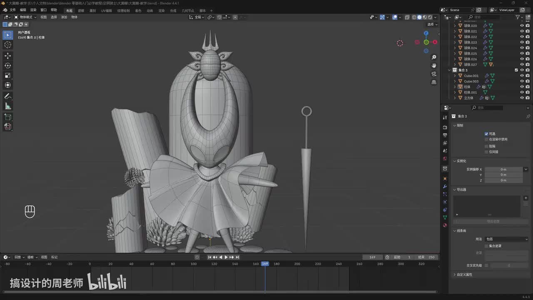Click the current frame field showing 169
The image size is (533, 300).
click(x=372, y=257)
